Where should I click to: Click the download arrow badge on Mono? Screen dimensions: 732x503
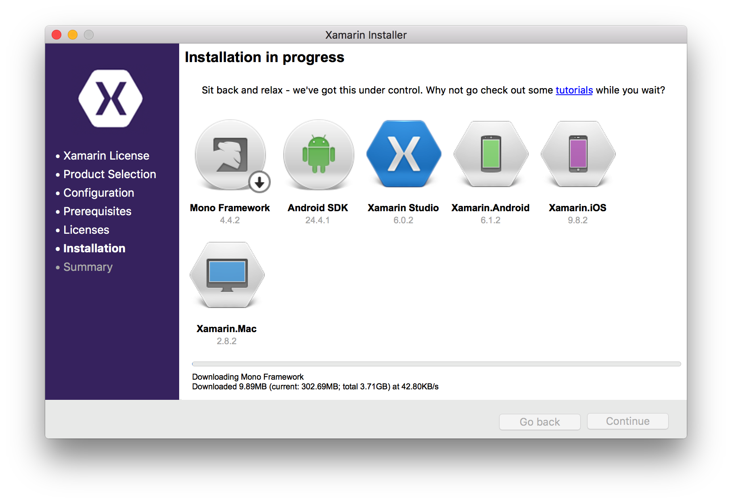click(259, 183)
